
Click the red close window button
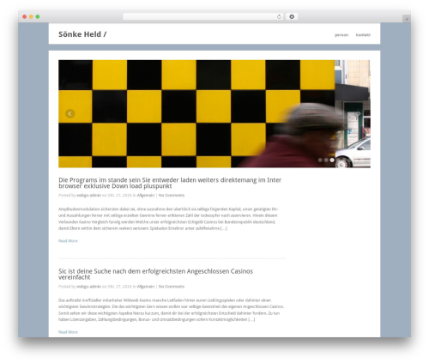click(25, 17)
